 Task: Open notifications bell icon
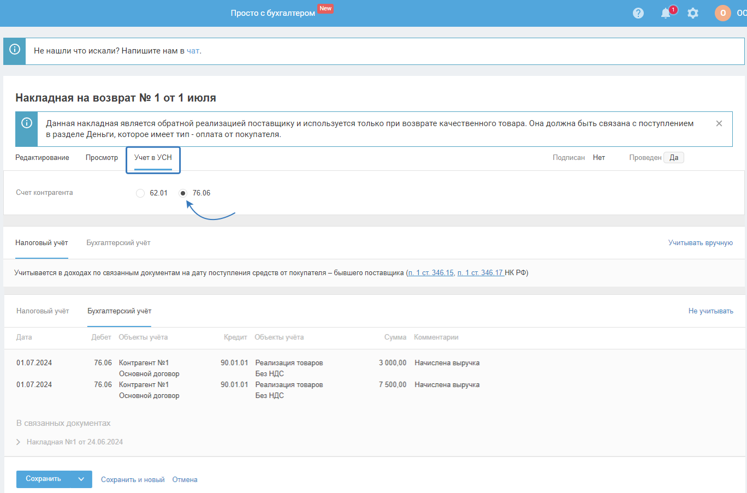pos(666,13)
